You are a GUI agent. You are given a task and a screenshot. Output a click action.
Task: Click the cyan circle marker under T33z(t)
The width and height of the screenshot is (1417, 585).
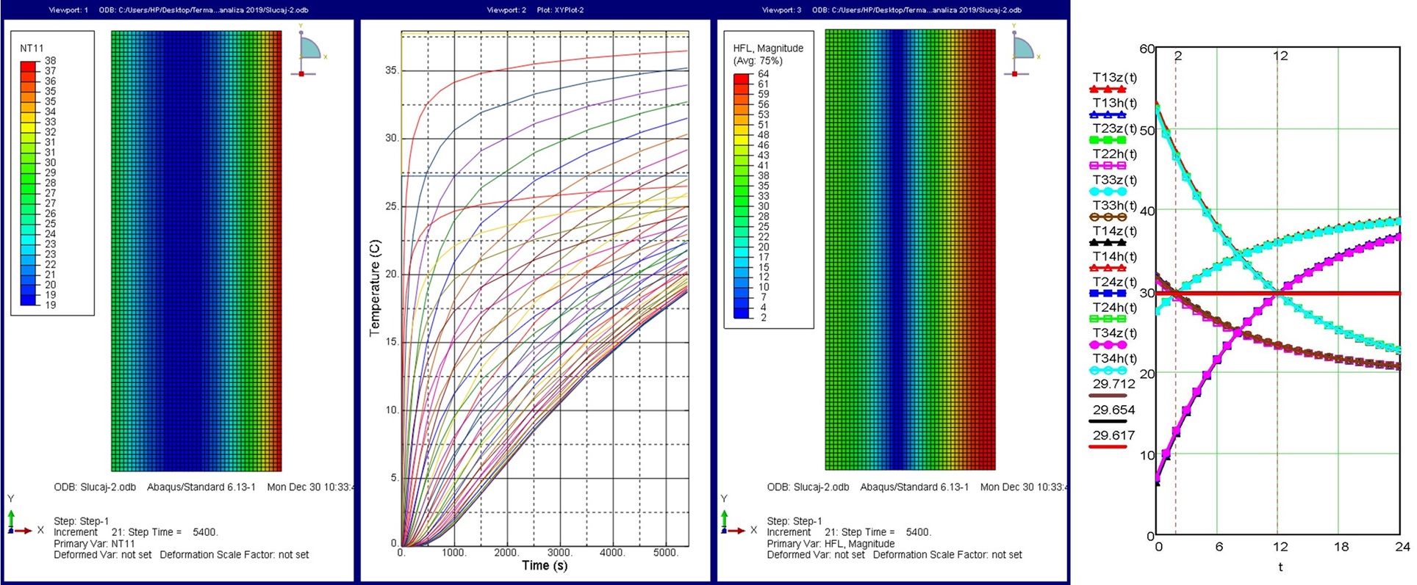(x=1107, y=192)
